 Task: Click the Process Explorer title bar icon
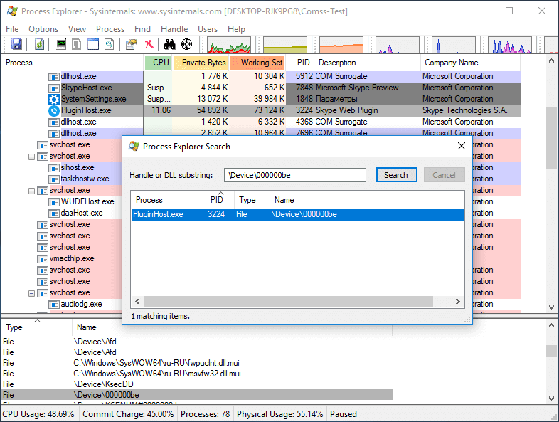[12, 11]
